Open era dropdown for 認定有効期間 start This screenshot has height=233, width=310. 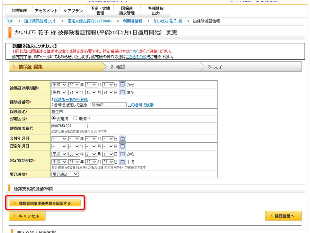(59, 154)
